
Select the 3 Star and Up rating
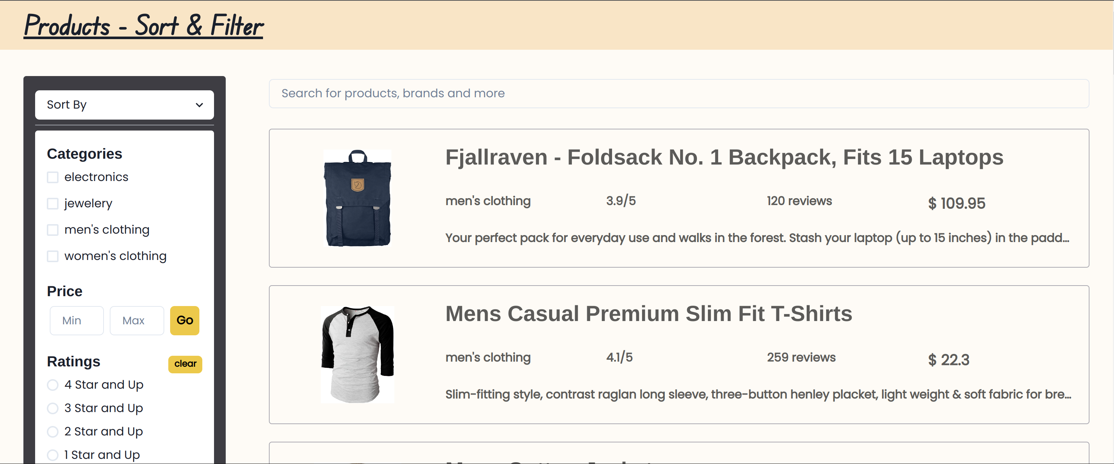point(52,408)
